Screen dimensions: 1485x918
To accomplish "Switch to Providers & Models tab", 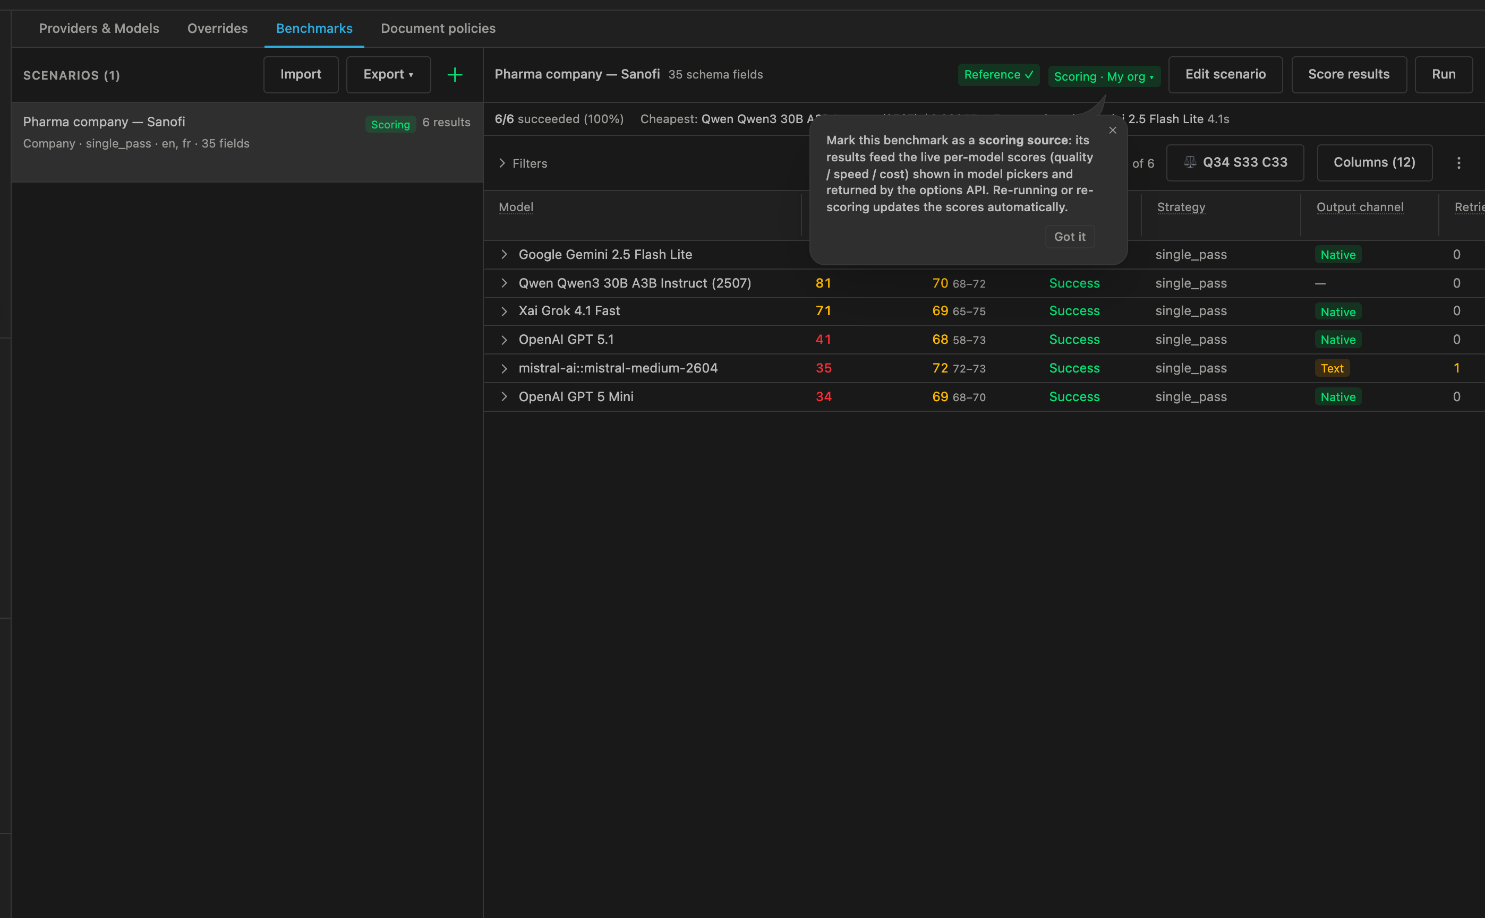I will [x=99, y=29].
